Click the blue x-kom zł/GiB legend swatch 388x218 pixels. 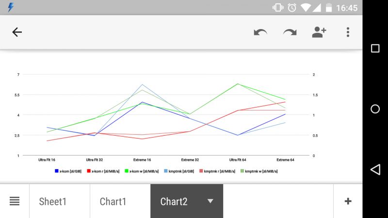pos(56,171)
